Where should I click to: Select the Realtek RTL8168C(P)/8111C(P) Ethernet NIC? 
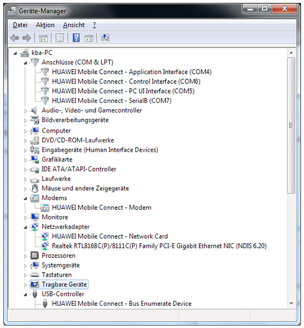159,246
